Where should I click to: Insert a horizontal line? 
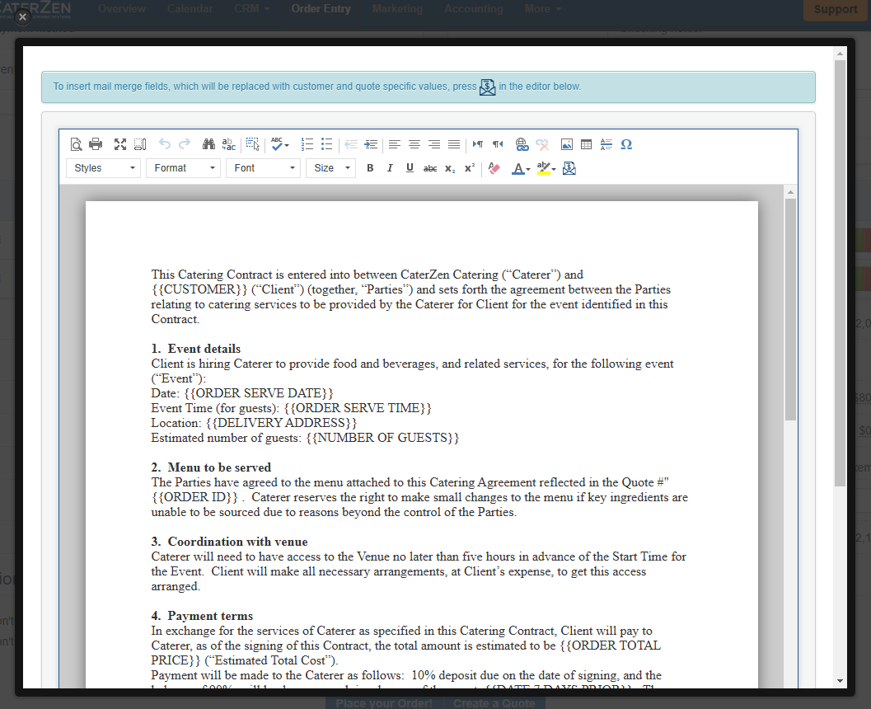point(606,144)
